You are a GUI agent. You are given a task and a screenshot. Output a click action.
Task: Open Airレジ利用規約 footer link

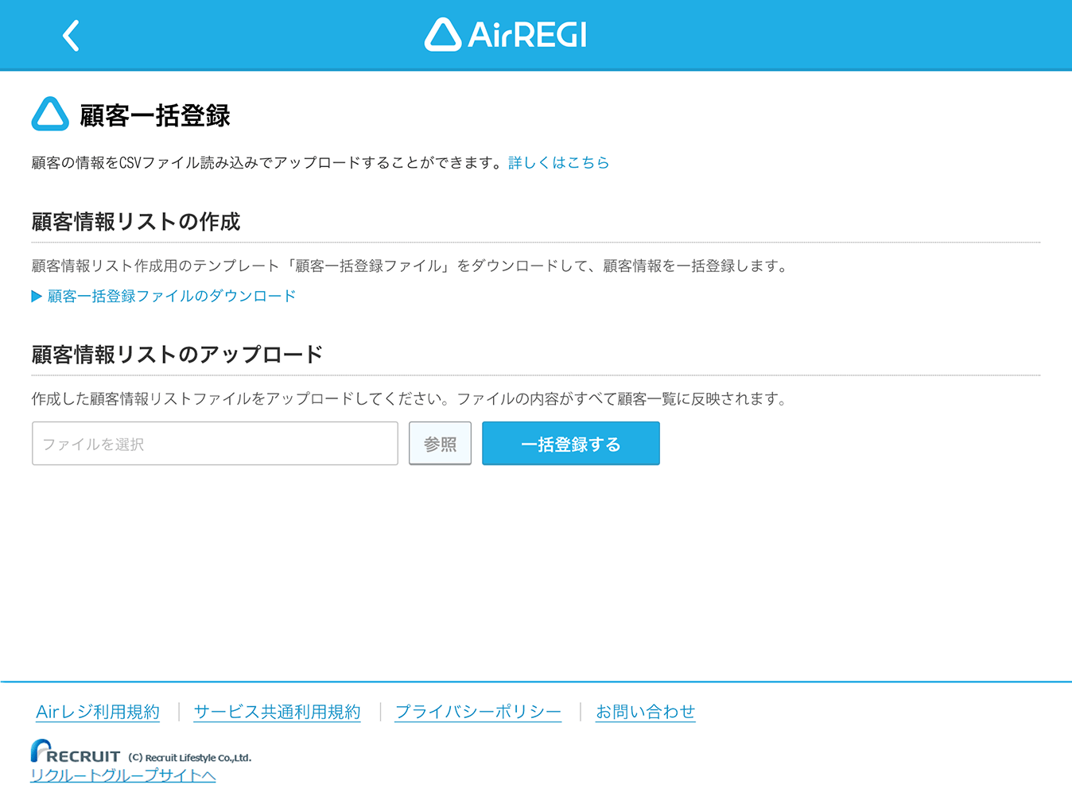pos(98,712)
